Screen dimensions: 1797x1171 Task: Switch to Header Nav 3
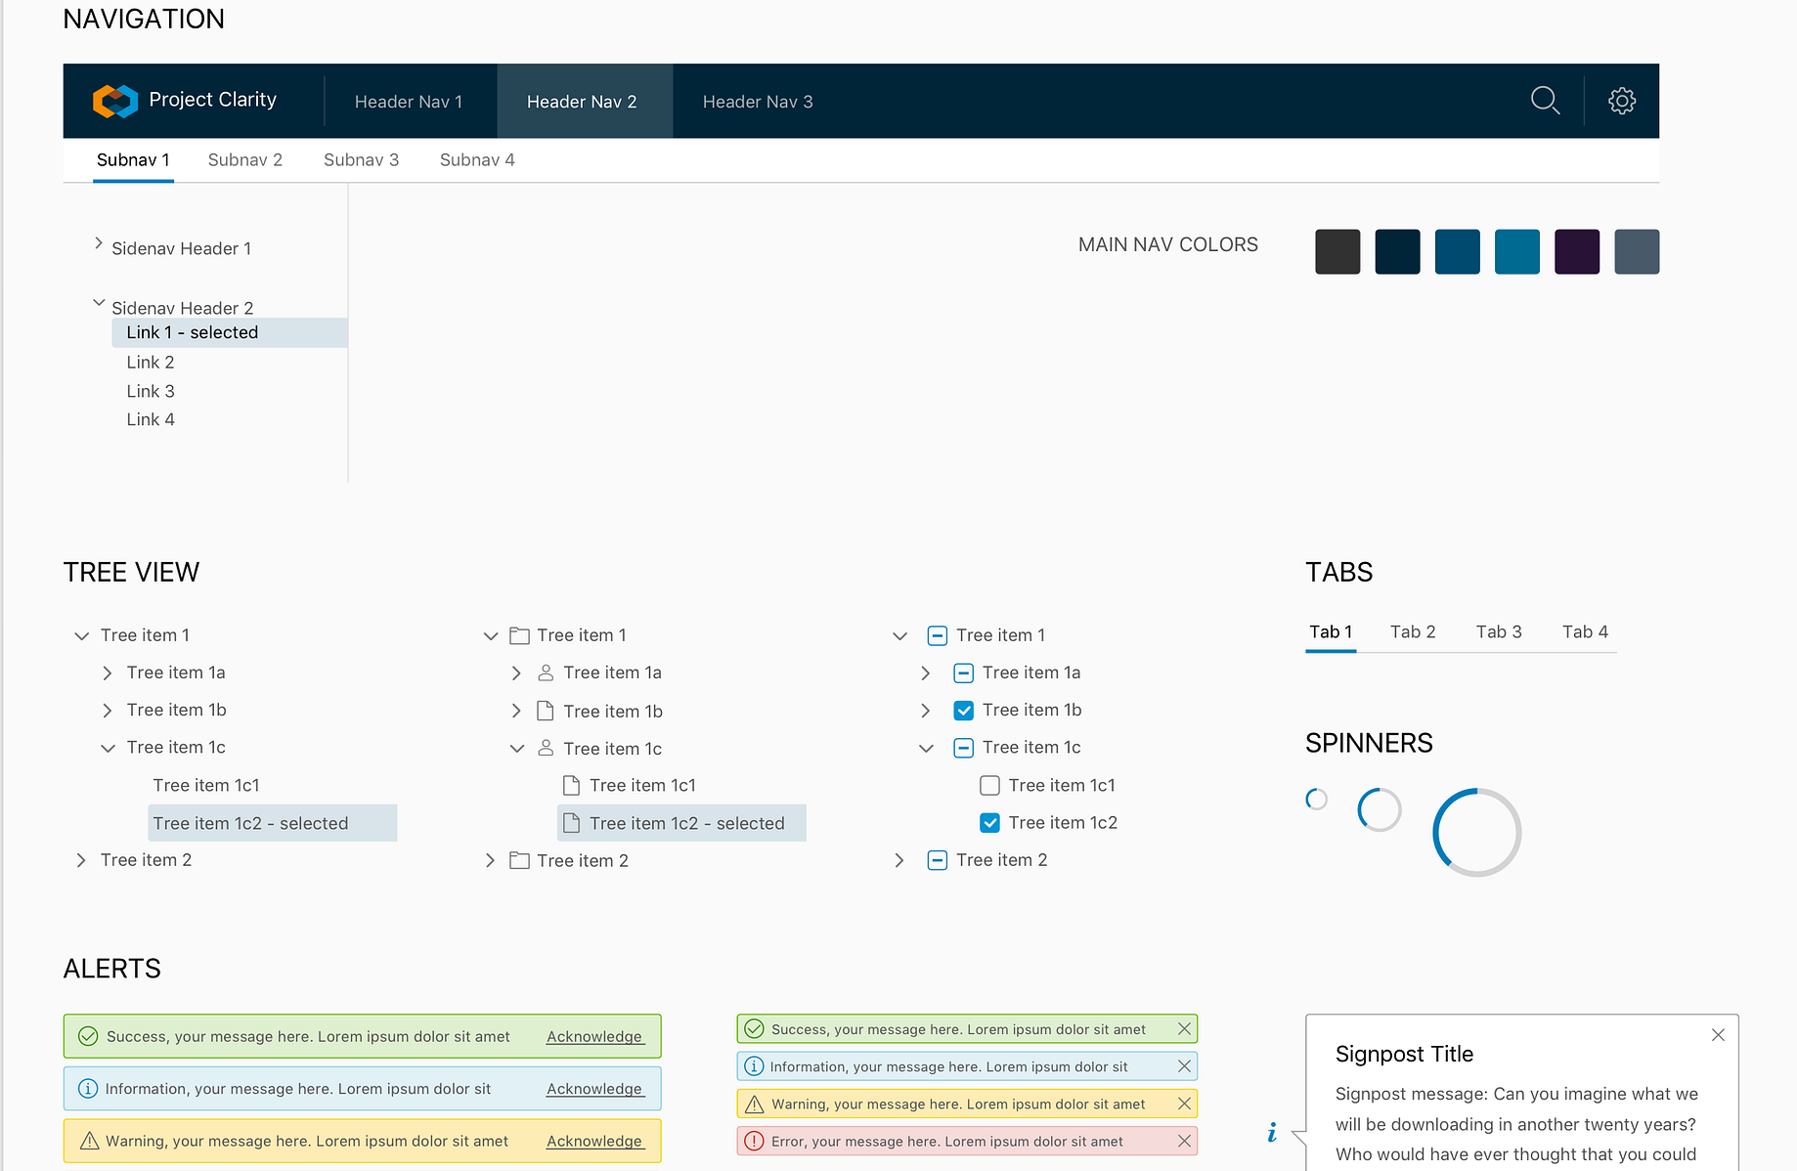click(x=758, y=101)
